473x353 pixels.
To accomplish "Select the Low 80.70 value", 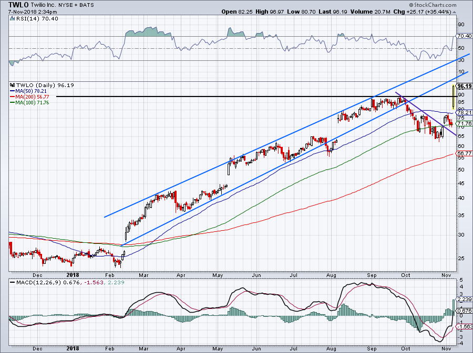I will (x=301, y=12).
